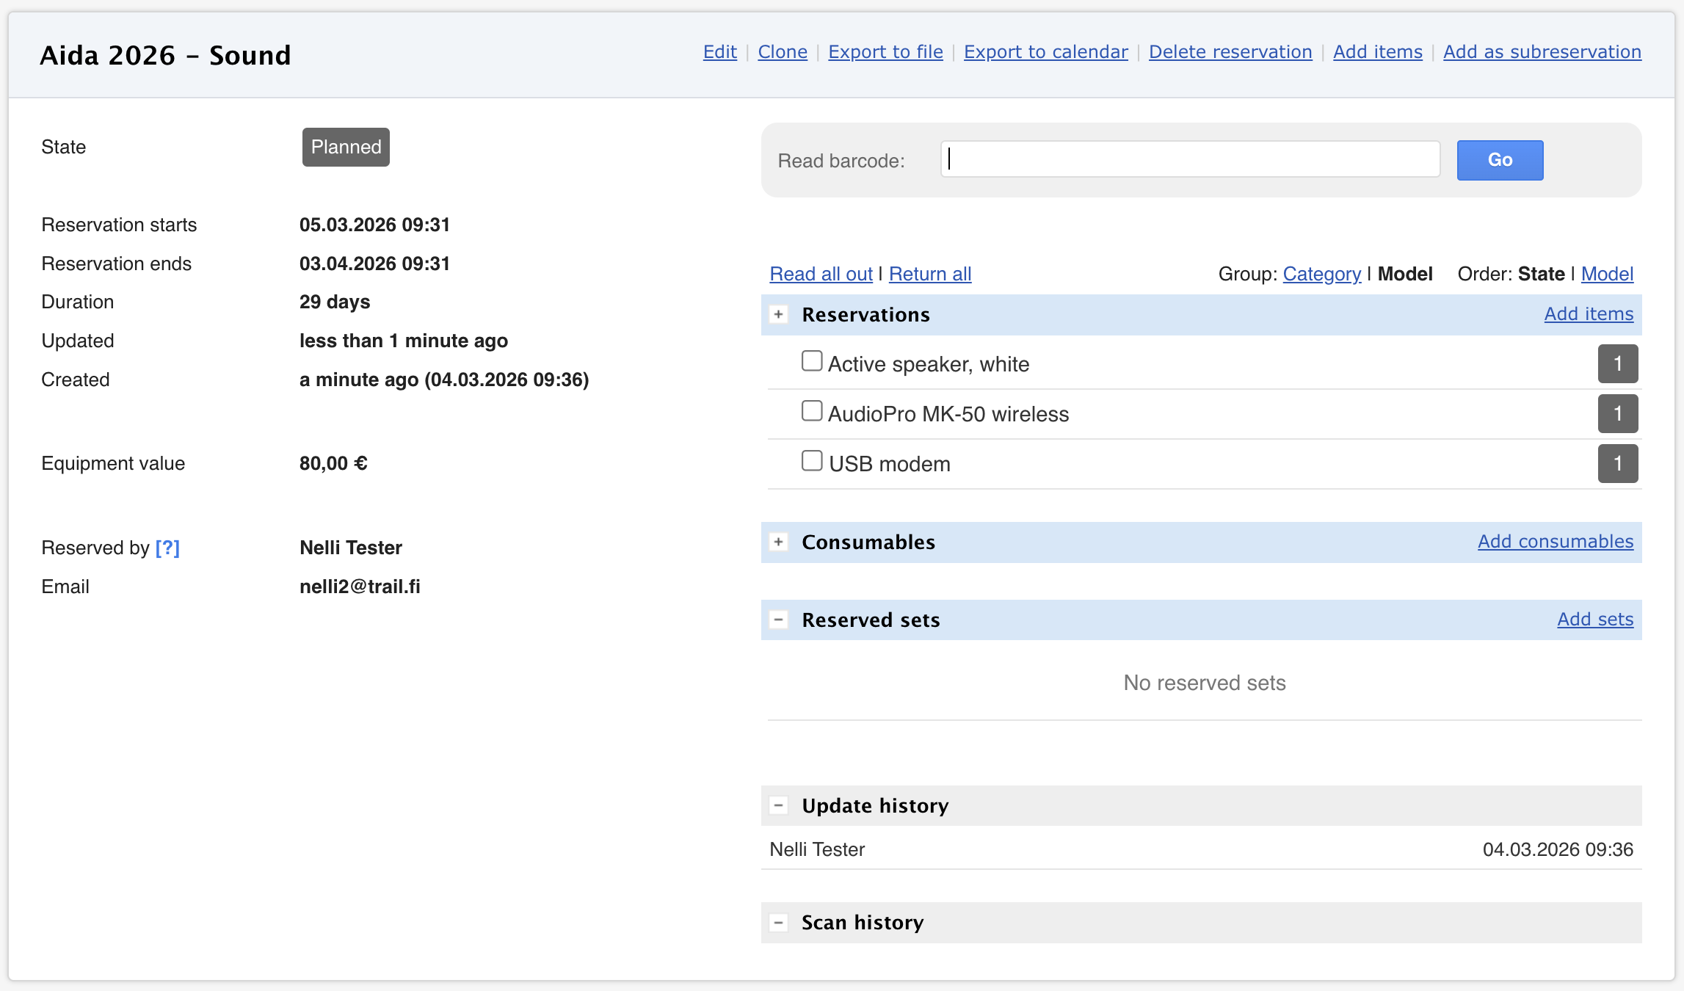Group items by Category
The image size is (1684, 991).
click(x=1321, y=275)
